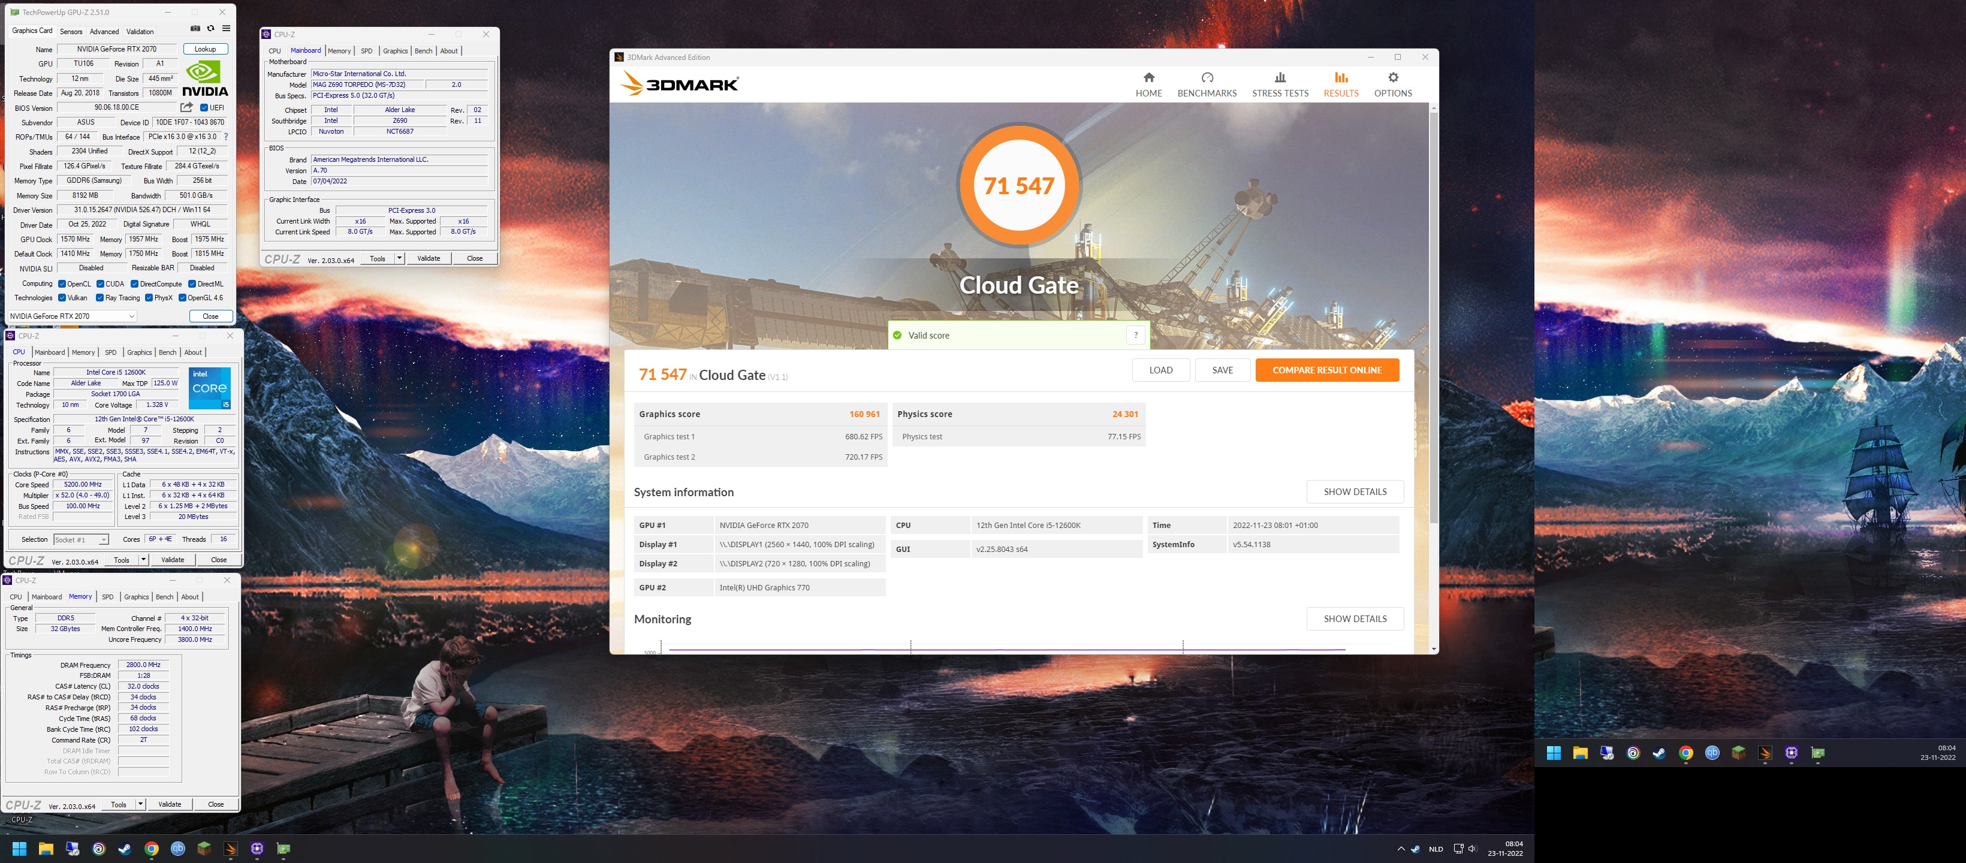Open Graphics tab in CPU-Z Memory window
The height and width of the screenshot is (863, 1966).
[x=137, y=597]
